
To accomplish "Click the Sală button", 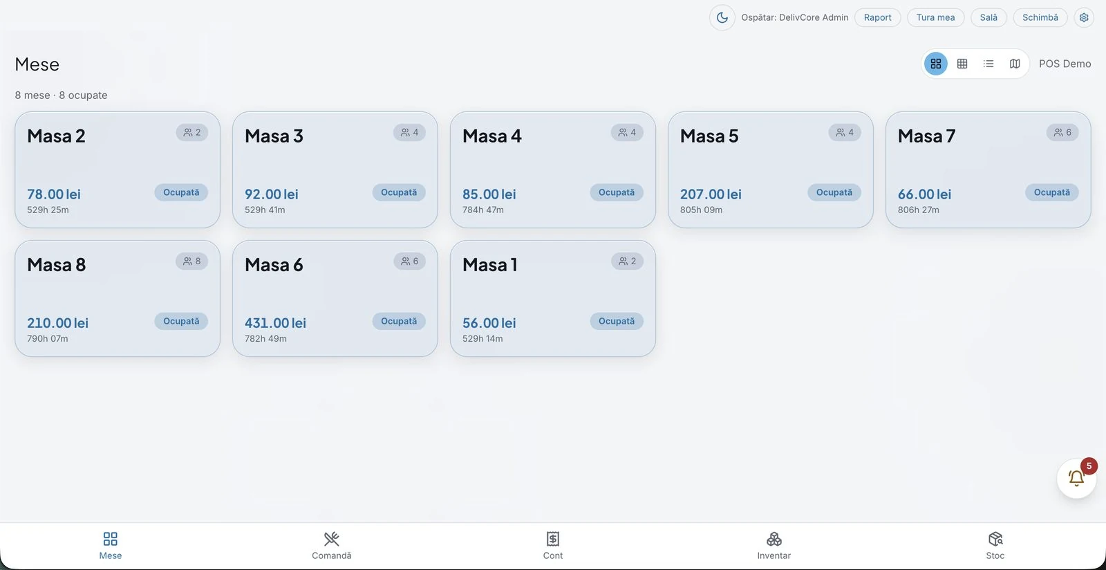I will [988, 17].
